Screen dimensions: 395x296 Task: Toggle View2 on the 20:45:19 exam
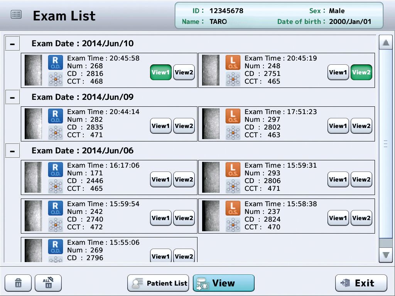point(361,72)
